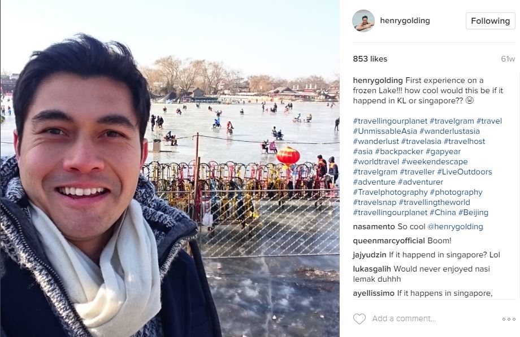Open queenmarcyofficial commenter profile
Image resolution: width=520 pixels, height=337 pixels.
click(x=389, y=241)
